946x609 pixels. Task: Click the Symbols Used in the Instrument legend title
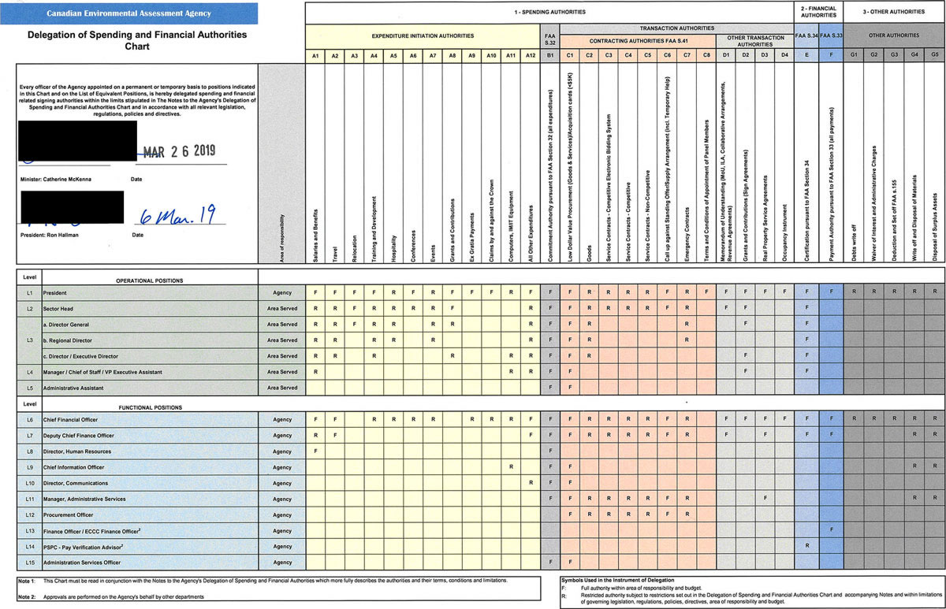pyautogui.click(x=616, y=580)
